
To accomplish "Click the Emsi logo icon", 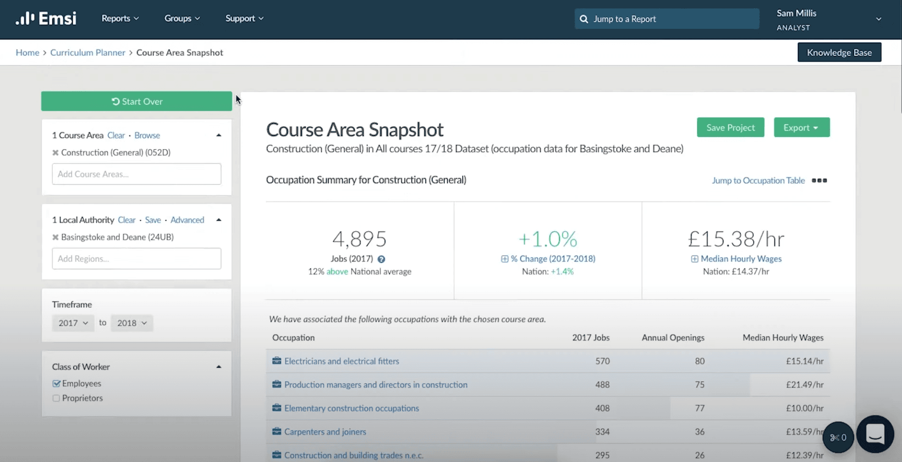I will [x=25, y=18].
